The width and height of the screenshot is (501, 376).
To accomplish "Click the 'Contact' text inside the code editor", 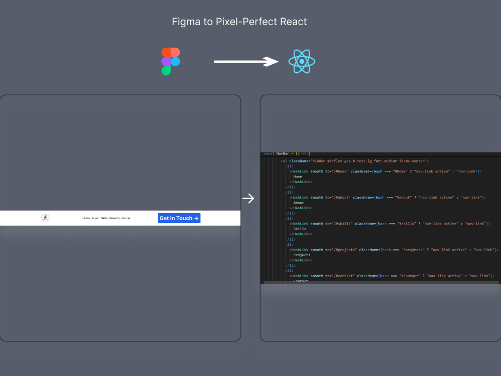I will coord(301,281).
